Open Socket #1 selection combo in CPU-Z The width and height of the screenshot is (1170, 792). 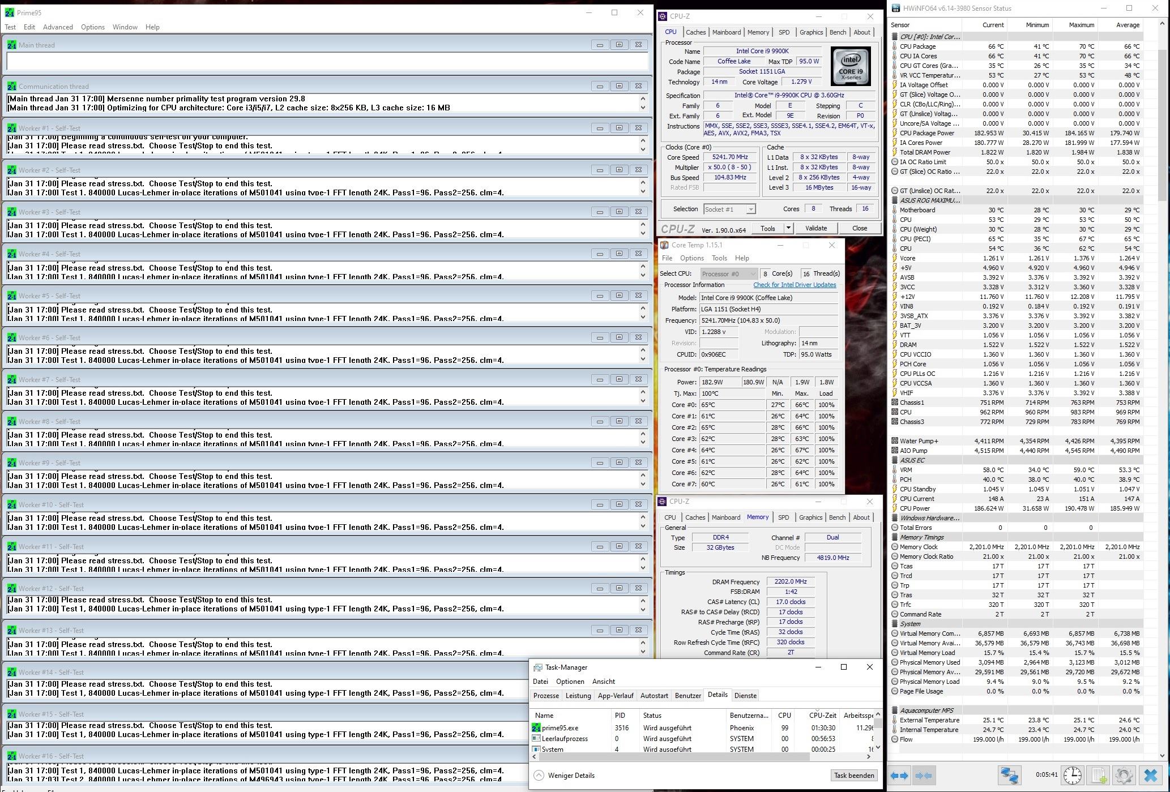click(x=729, y=209)
